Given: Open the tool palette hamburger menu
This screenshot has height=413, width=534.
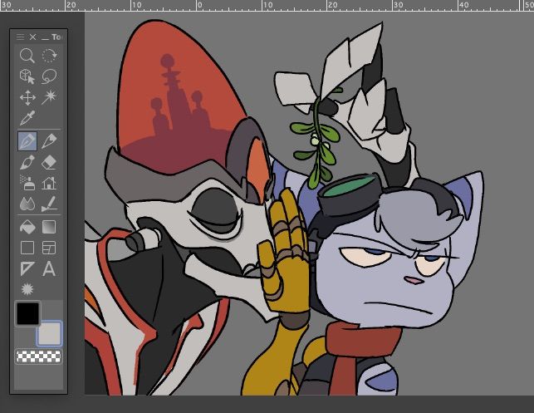Looking at the screenshot, I should (21, 37).
